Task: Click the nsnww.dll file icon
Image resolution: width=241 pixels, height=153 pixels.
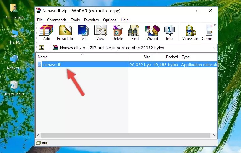Action: (39, 65)
